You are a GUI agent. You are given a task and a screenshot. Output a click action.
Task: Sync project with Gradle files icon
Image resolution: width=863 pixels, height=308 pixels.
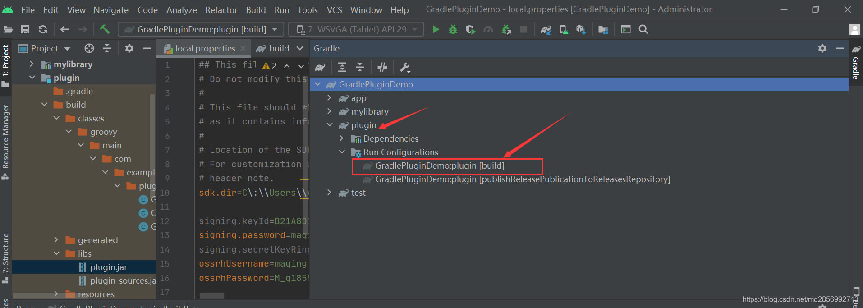[x=546, y=30]
